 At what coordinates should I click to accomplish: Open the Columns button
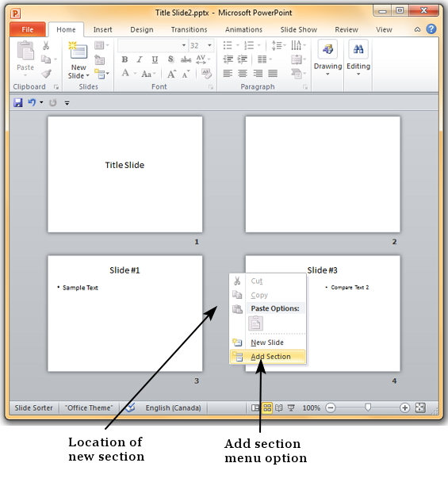pos(265,59)
